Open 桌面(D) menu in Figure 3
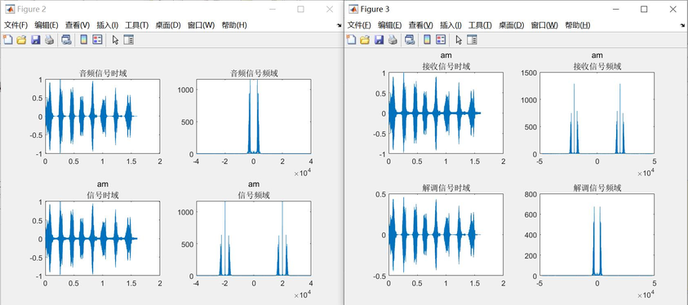 coord(512,25)
